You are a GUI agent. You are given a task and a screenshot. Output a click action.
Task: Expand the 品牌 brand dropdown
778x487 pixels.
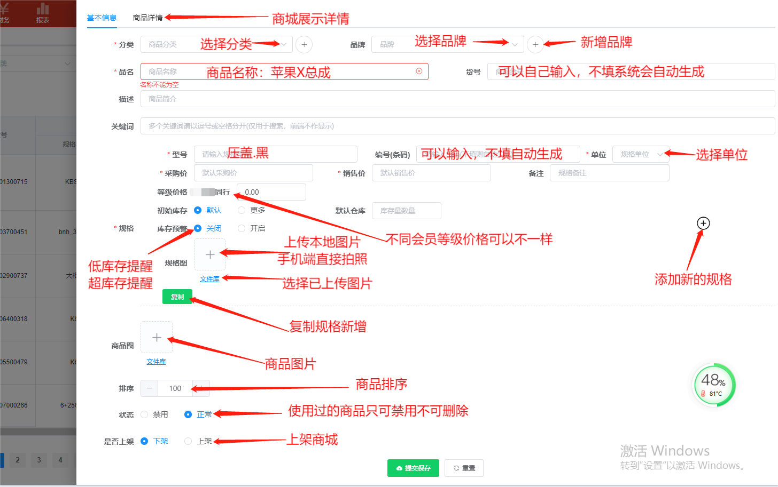tap(448, 44)
